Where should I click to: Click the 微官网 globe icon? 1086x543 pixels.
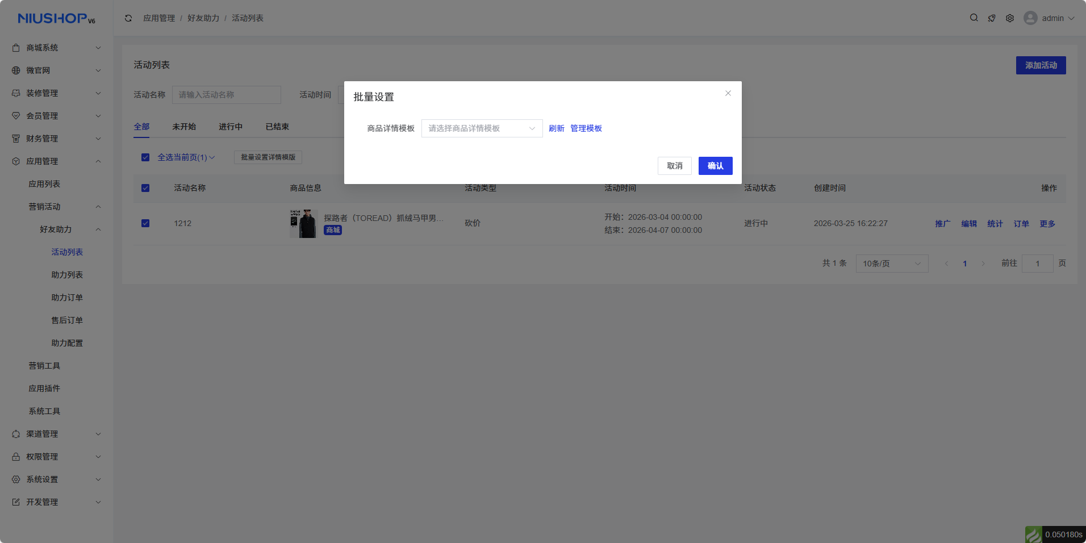tap(16, 70)
